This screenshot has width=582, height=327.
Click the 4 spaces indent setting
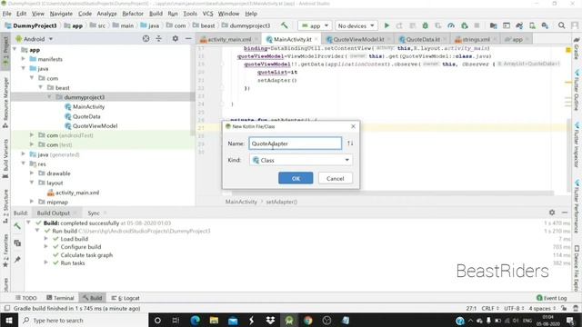tap(542, 308)
